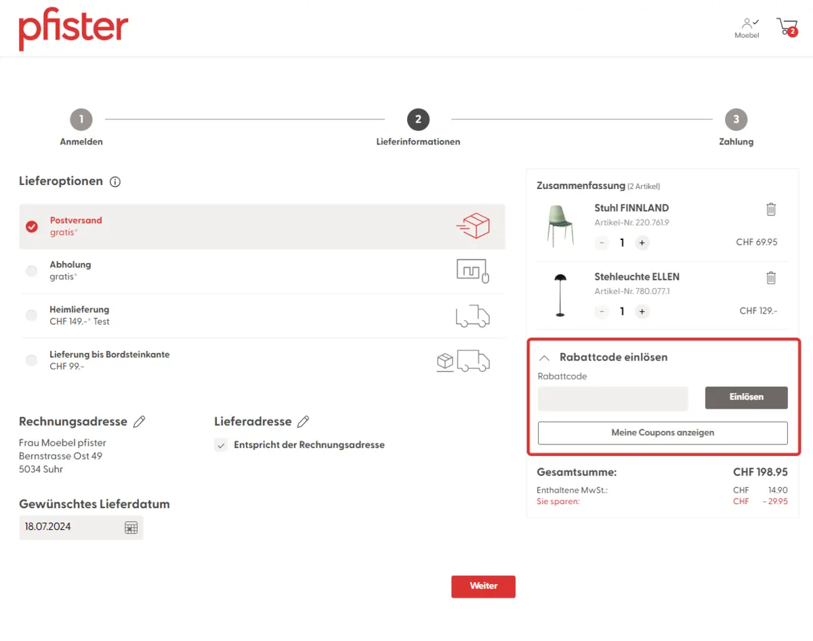Click the red Weiter button

point(483,586)
